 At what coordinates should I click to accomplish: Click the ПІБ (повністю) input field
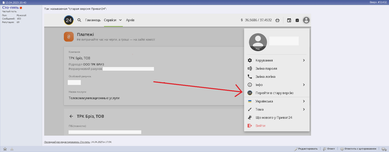105,132
